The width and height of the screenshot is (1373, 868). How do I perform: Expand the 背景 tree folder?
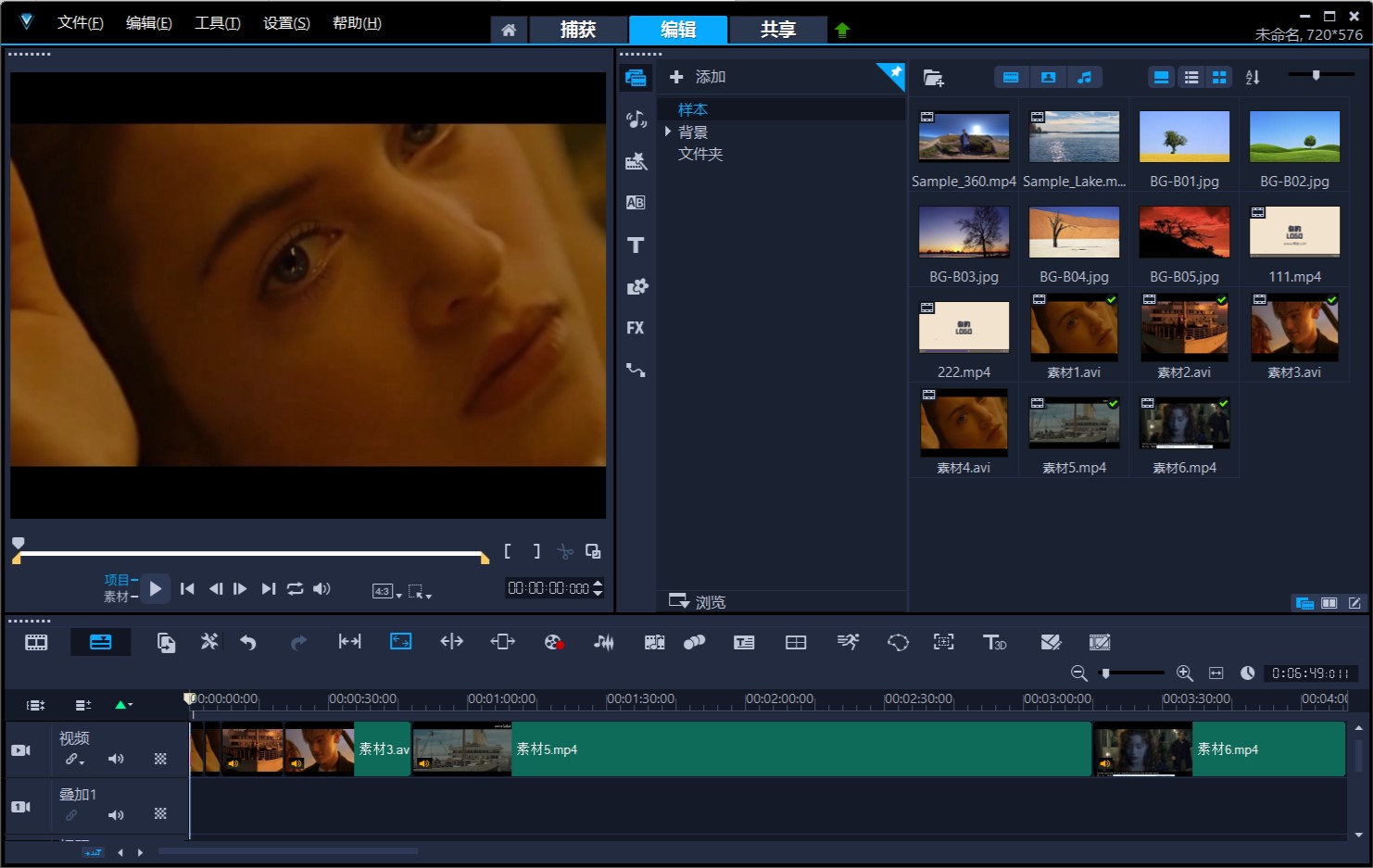click(668, 132)
